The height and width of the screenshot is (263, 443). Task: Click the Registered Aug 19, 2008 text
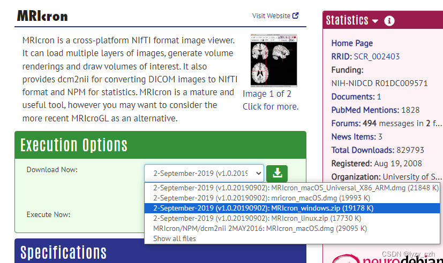pos(377,164)
